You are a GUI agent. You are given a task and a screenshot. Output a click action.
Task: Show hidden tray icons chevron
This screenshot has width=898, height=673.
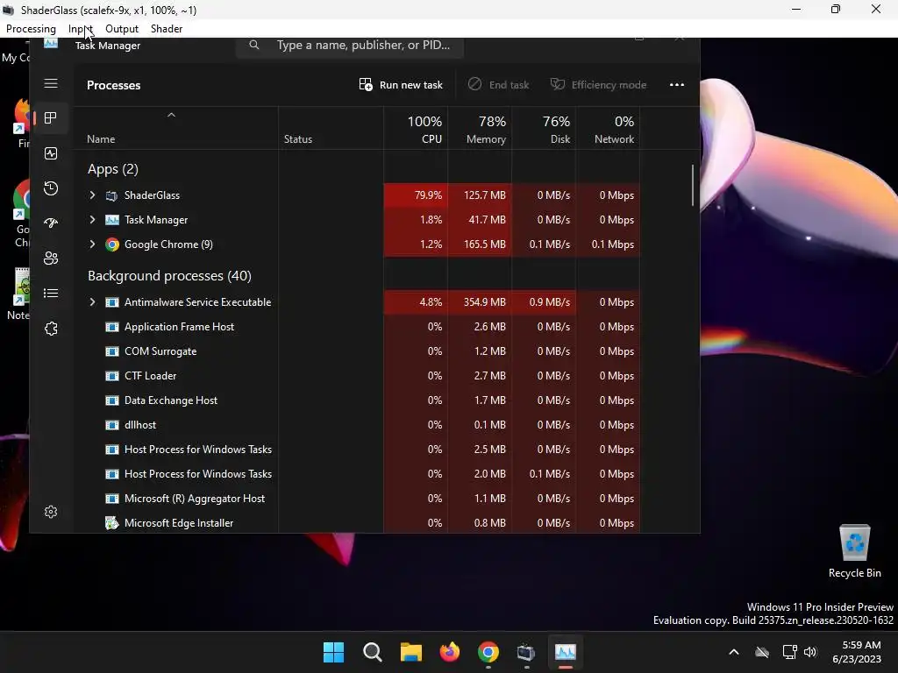point(734,652)
